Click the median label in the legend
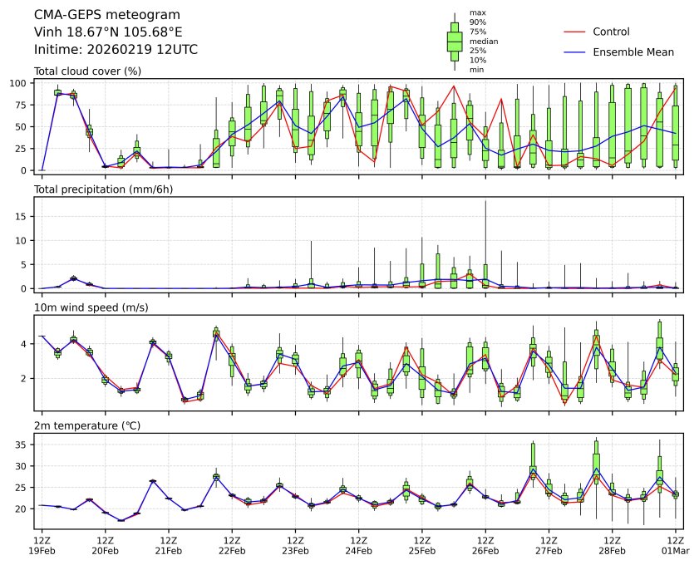The width and height of the screenshot is (699, 565). click(484, 42)
